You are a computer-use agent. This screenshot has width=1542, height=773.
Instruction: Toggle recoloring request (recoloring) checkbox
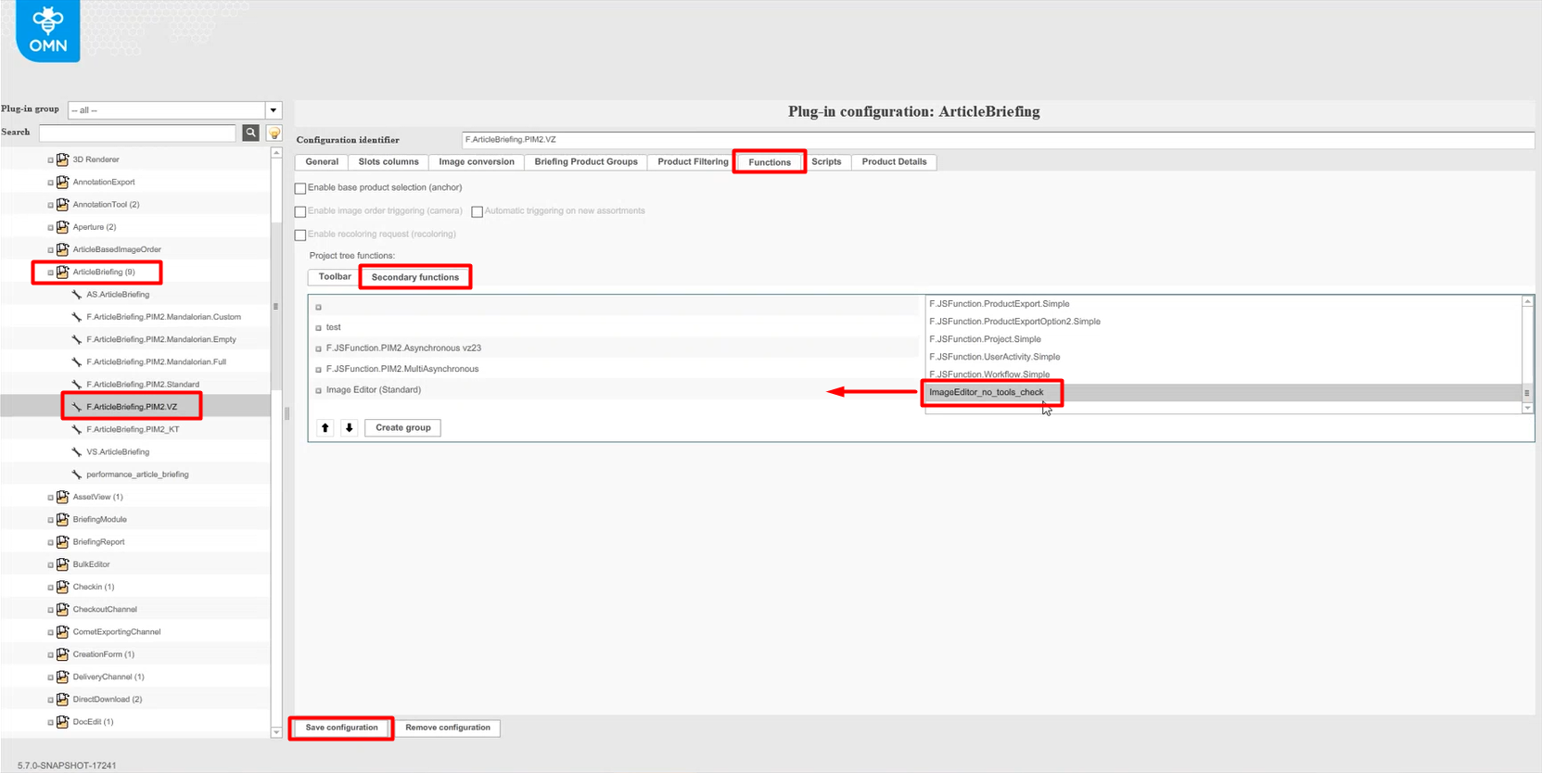pyautogui.click(x=300, y=234)
